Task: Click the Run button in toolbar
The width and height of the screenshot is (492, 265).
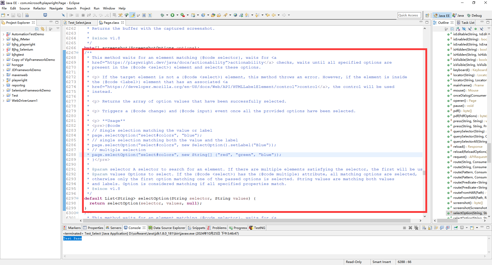Action: (172, 15)
